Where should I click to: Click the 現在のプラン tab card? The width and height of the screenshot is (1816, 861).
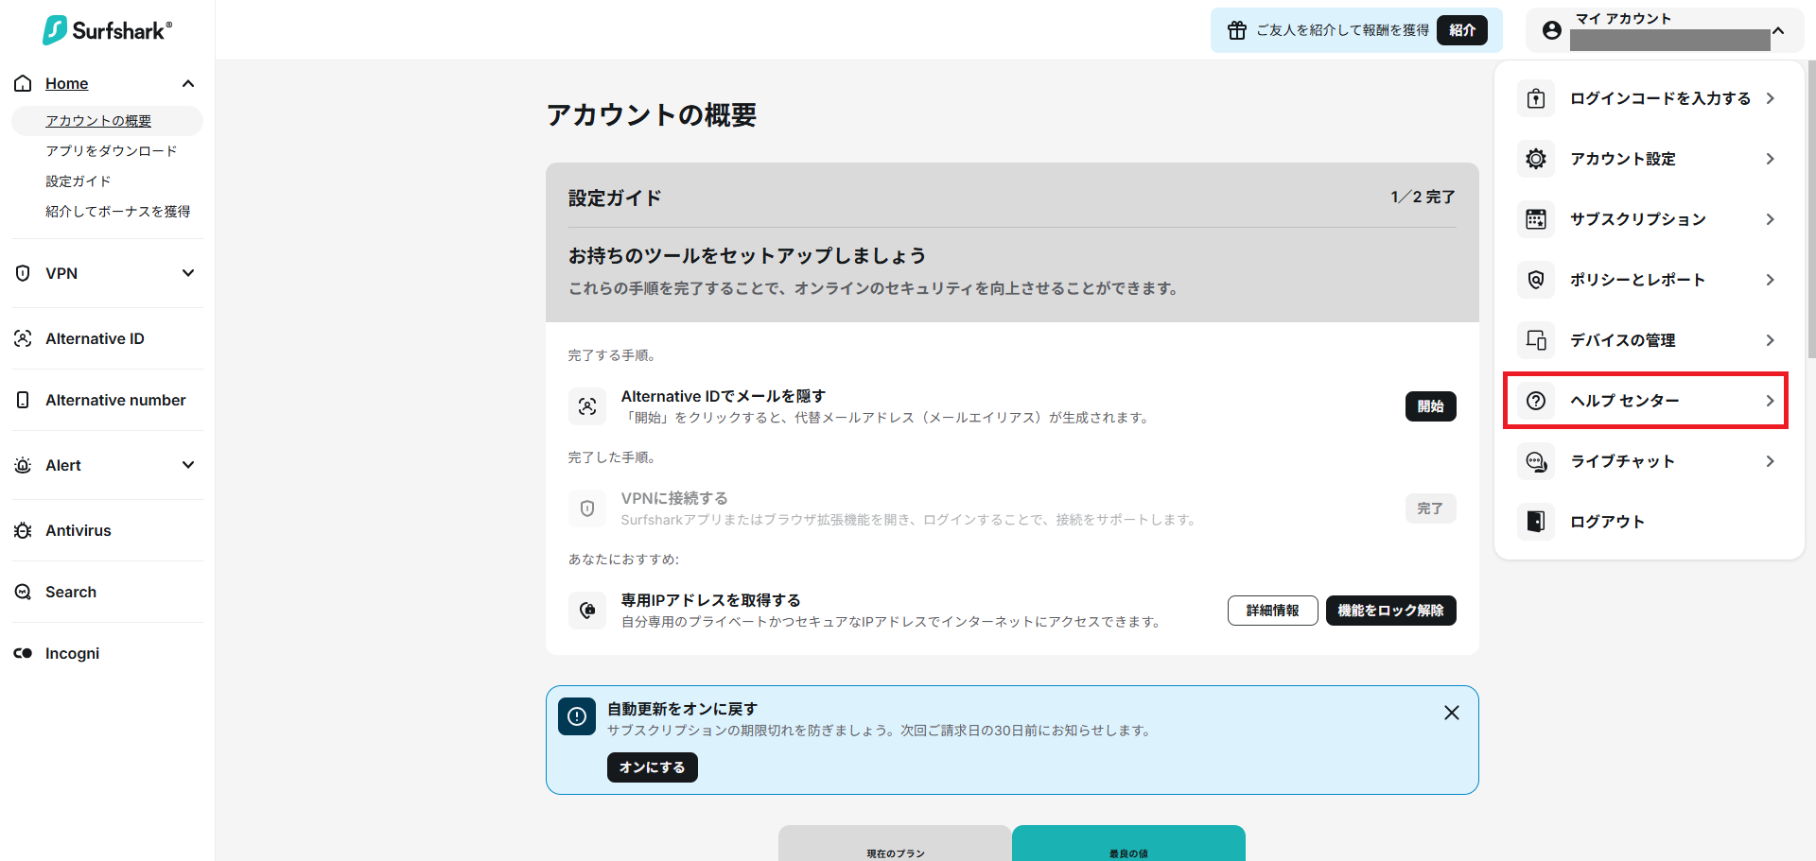[x=895, y=843]
